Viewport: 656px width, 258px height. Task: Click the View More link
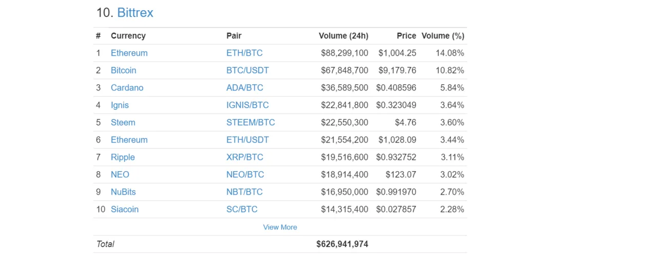280,227
